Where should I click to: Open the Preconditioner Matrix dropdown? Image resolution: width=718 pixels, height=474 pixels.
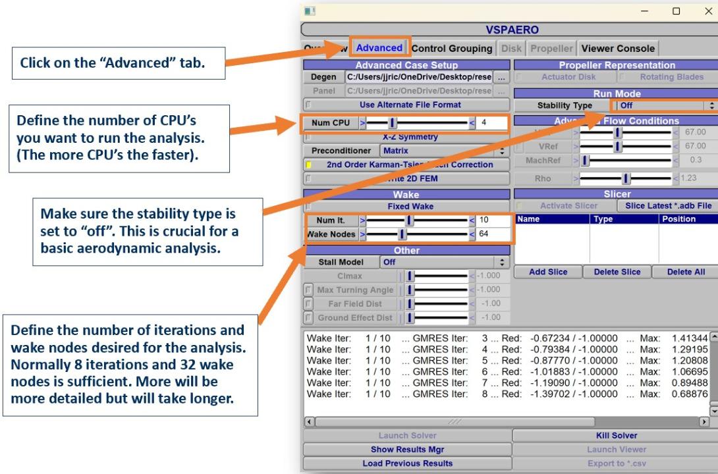[444, 151]
